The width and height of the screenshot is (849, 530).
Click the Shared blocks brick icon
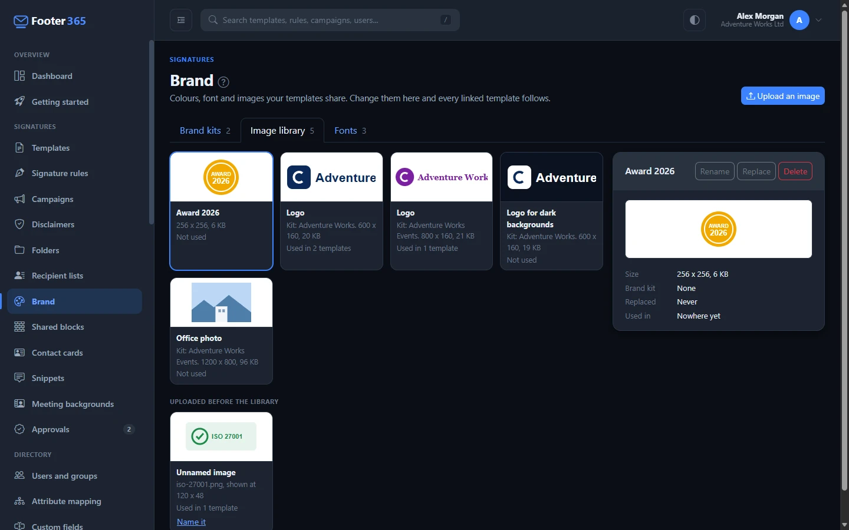coord(19,327)
